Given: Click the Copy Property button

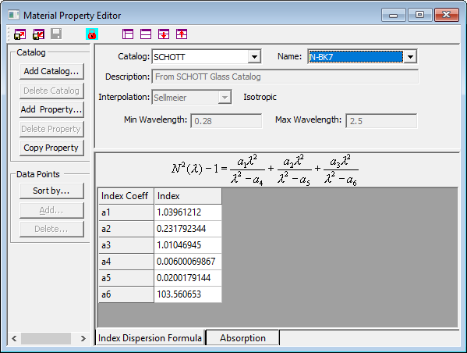Looking at the screenshot, I should 51,148.
